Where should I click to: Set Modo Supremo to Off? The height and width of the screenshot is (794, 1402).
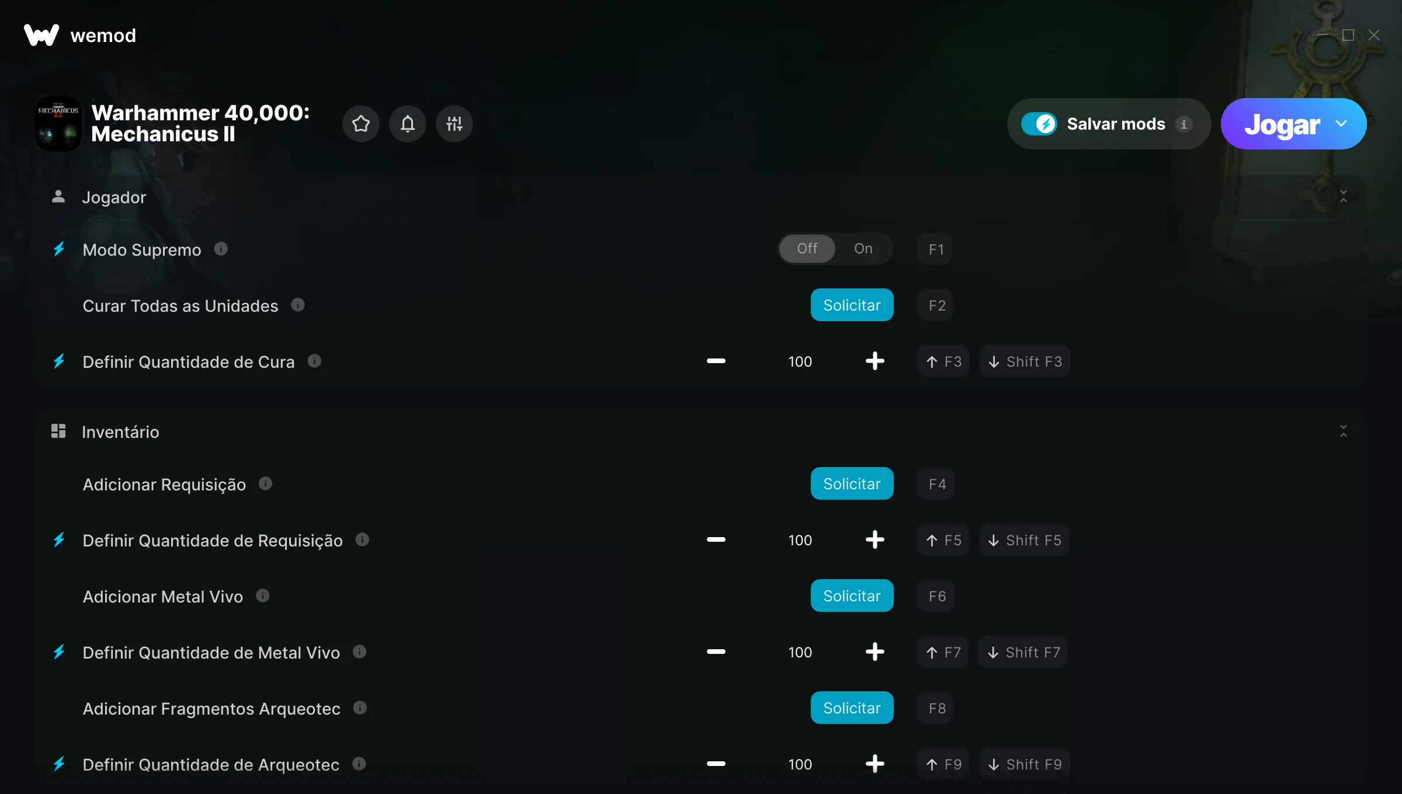click(x=807, y=249)
